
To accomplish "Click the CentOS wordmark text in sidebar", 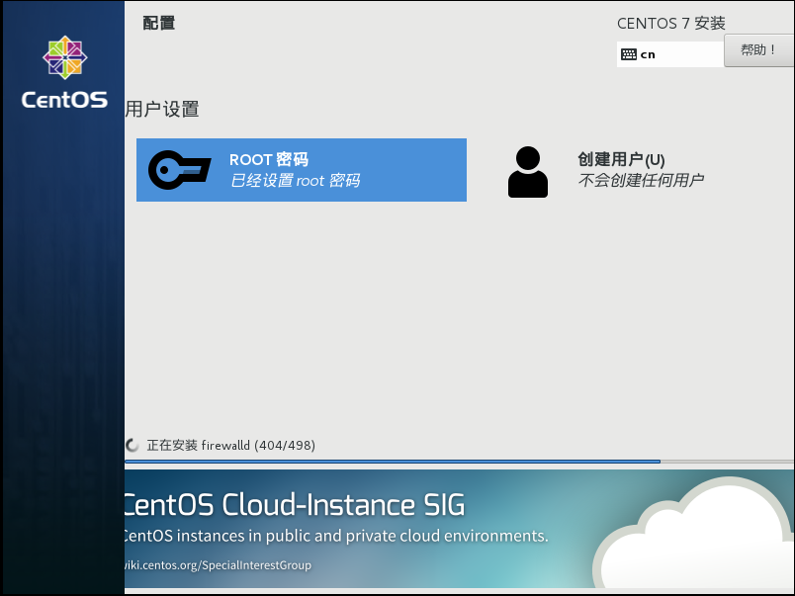I will click(x=64, y=99).
